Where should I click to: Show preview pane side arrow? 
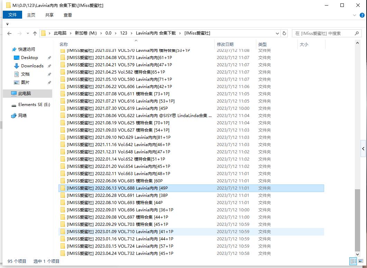coord(363,149)
